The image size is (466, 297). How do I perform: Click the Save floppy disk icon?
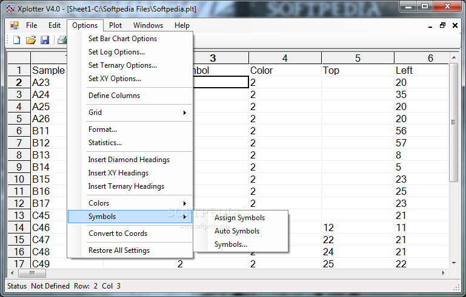pos(45,40)
